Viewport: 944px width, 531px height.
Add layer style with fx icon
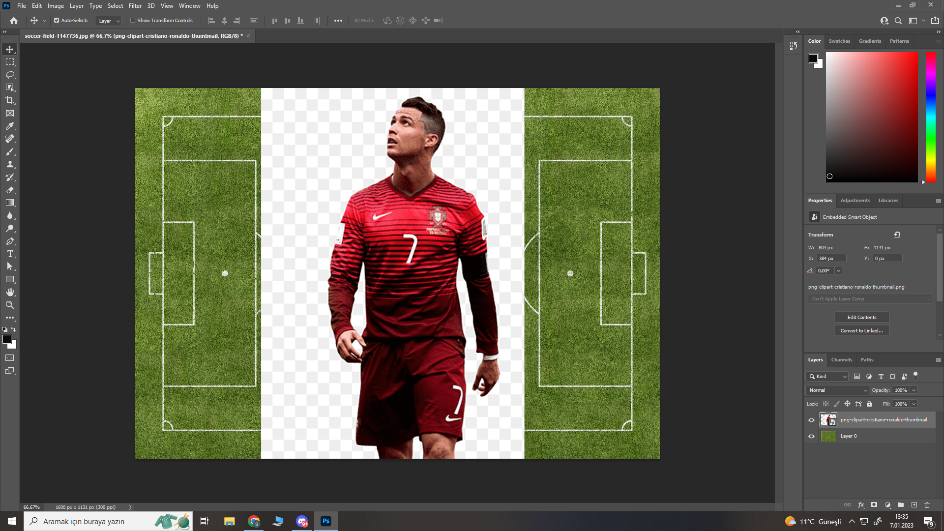[x=861, y=505]
